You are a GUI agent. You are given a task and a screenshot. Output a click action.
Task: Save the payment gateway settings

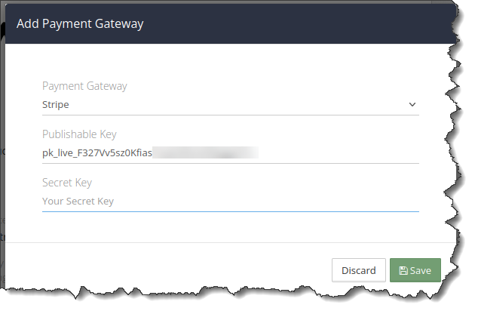[415, 270]
